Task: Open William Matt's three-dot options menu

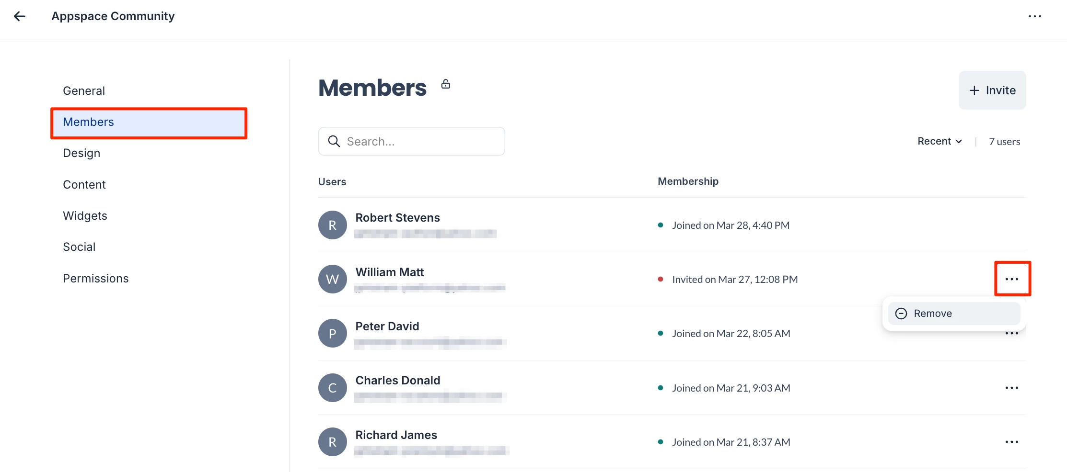Action: tap(1011, 279)
